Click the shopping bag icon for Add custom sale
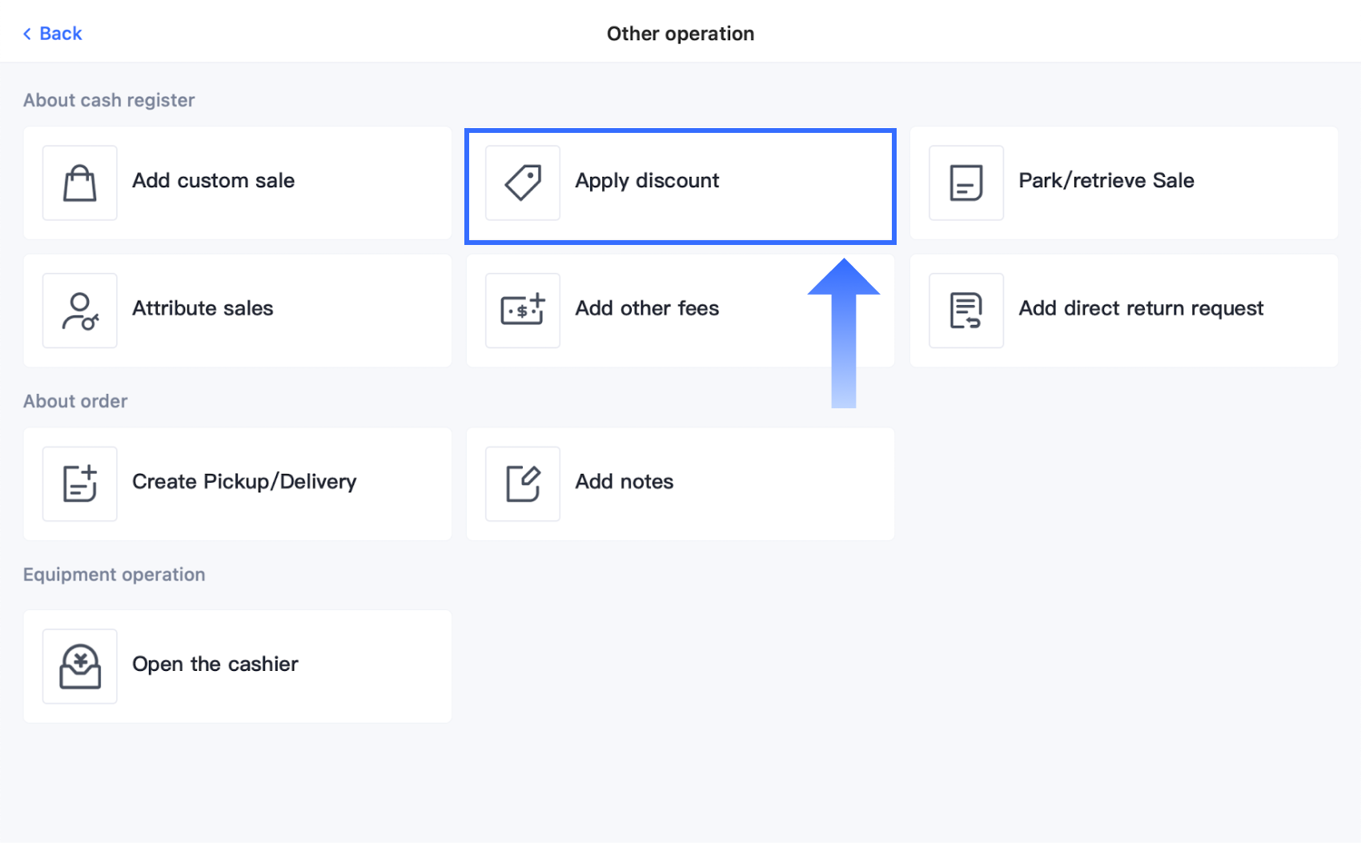Screen dimensions: 1361x843 click(79, 183)
